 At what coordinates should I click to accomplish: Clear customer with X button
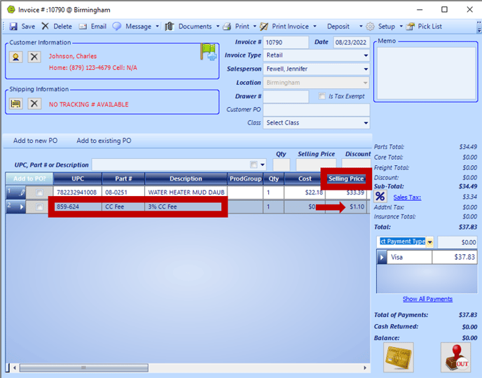(x=34, y=57)
